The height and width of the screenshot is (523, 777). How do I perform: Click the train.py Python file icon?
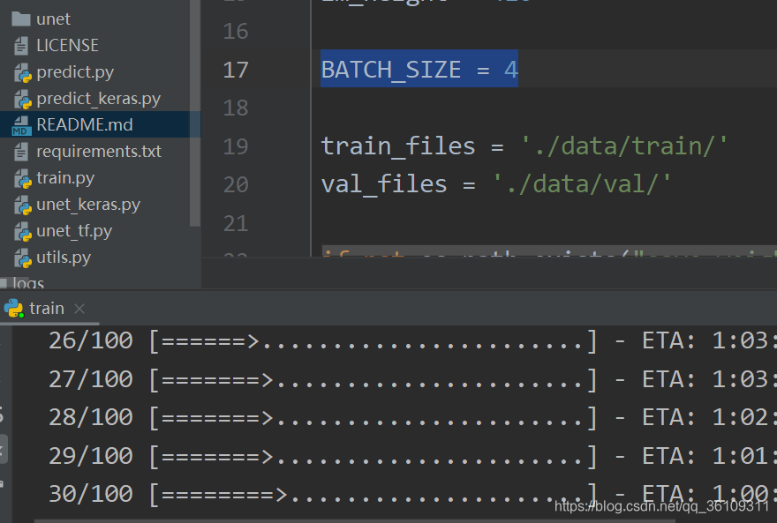tap(22, 179)
